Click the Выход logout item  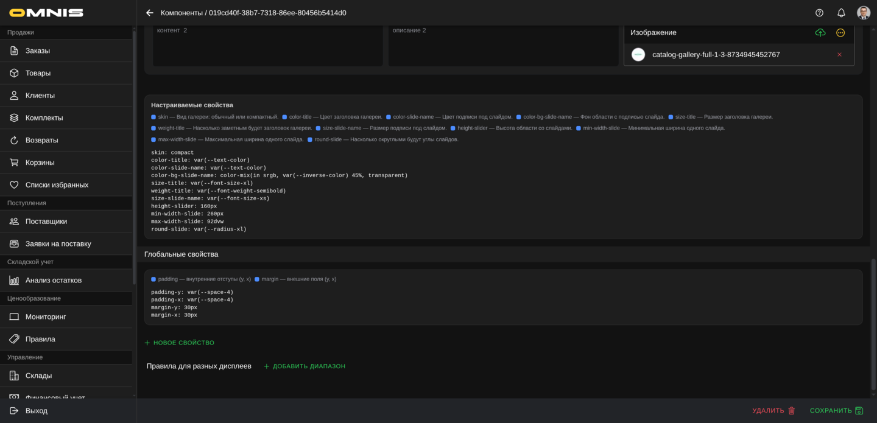tap(36, 411)
